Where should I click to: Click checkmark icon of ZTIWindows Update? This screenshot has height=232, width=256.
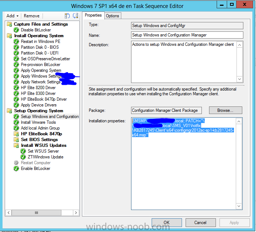click(23, 157)
